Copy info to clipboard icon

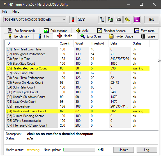102,20
